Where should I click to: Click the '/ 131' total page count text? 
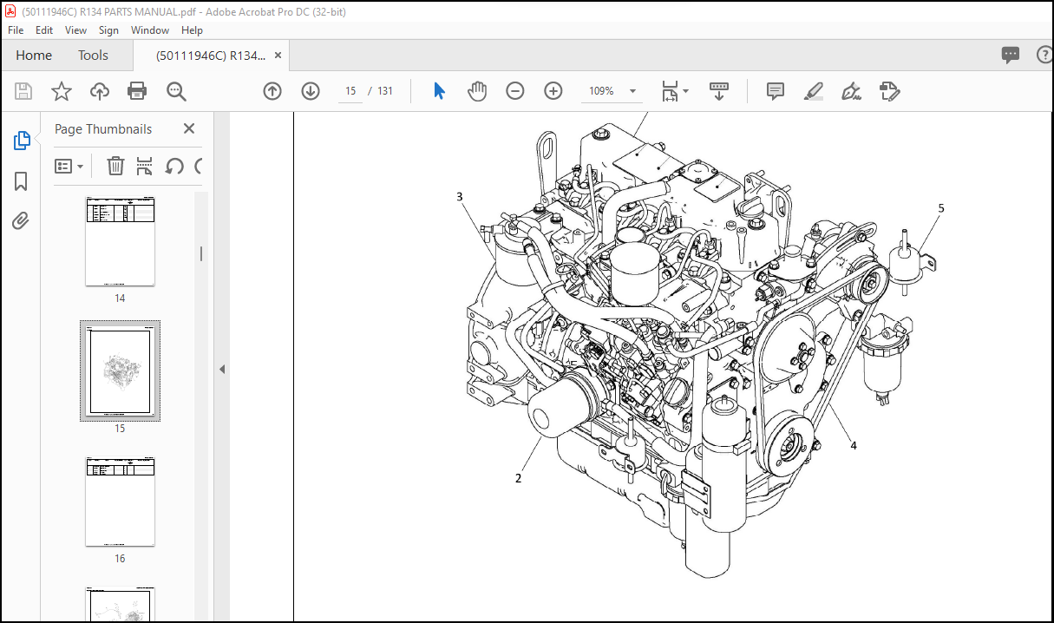tap(381, 91)
